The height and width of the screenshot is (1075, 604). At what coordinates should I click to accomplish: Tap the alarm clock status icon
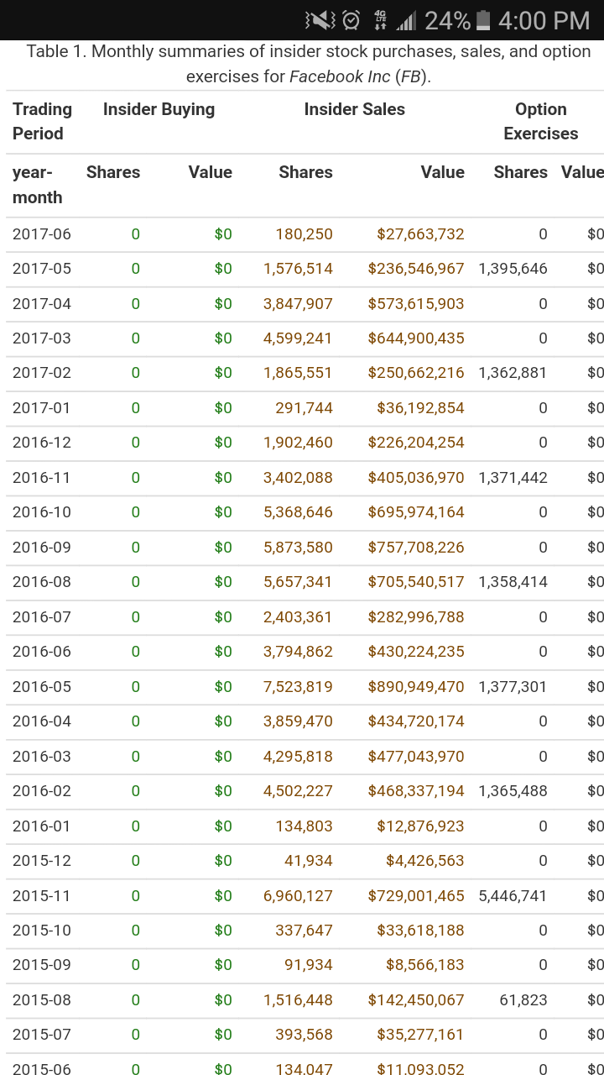(351, 20)
